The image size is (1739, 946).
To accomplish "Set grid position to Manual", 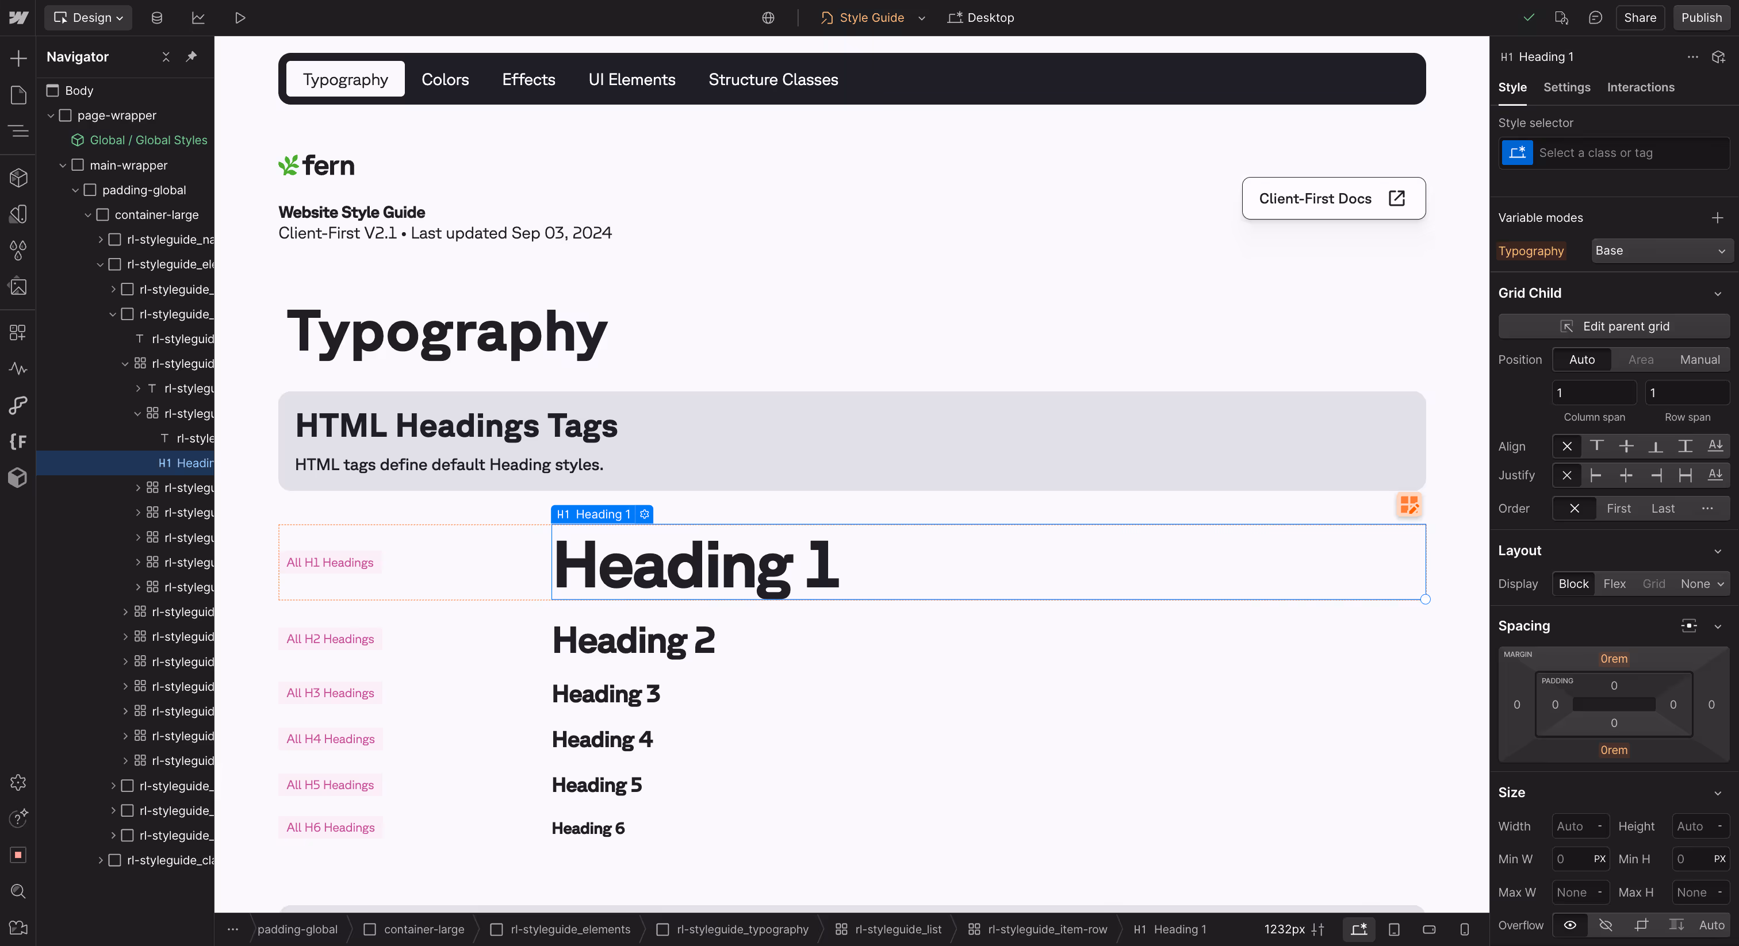I will pos(1699,360).
